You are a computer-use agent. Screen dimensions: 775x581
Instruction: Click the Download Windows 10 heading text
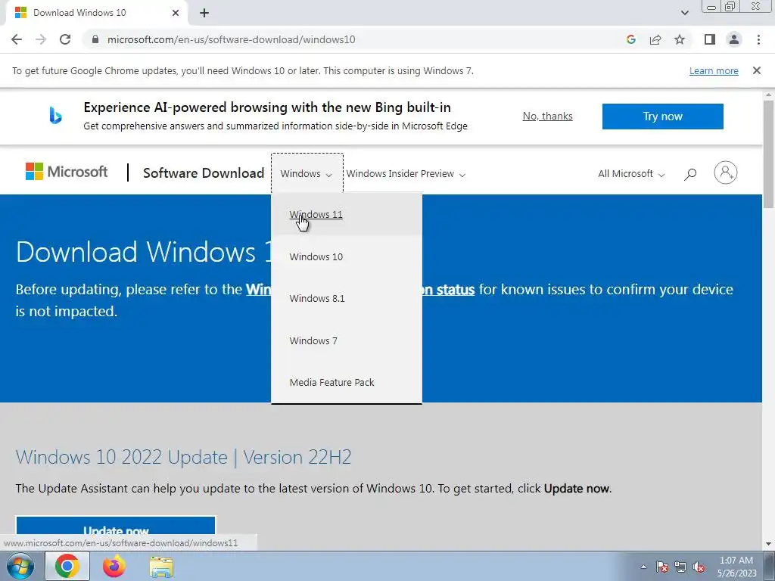[143, 251]
